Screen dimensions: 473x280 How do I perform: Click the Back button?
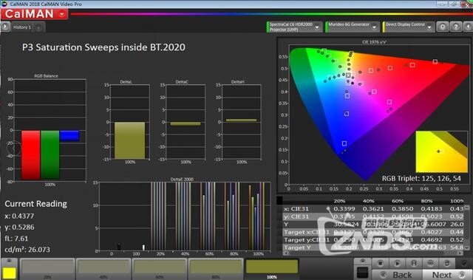[397, 275]
